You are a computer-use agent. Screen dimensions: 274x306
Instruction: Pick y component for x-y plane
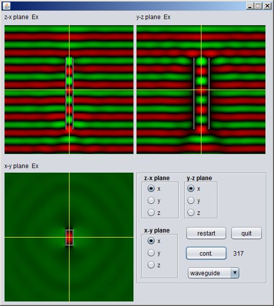click(x=151, y=253)
